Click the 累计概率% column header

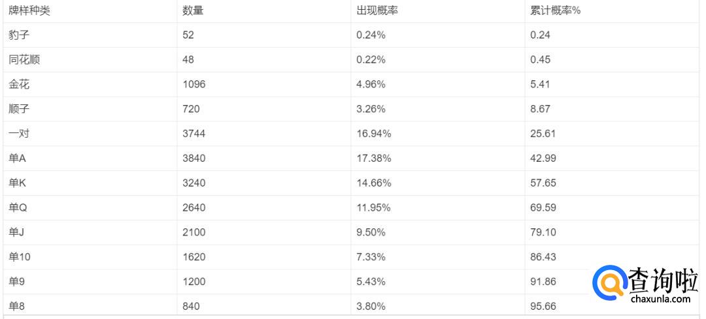(556, 11)
